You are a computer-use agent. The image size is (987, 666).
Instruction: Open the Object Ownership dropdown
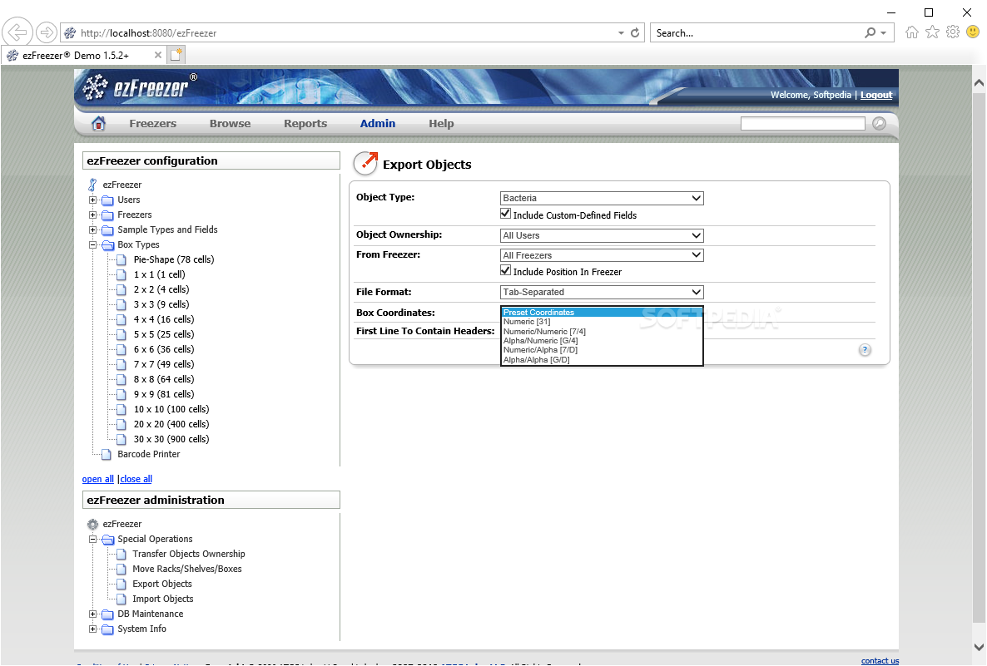[602, 236]
